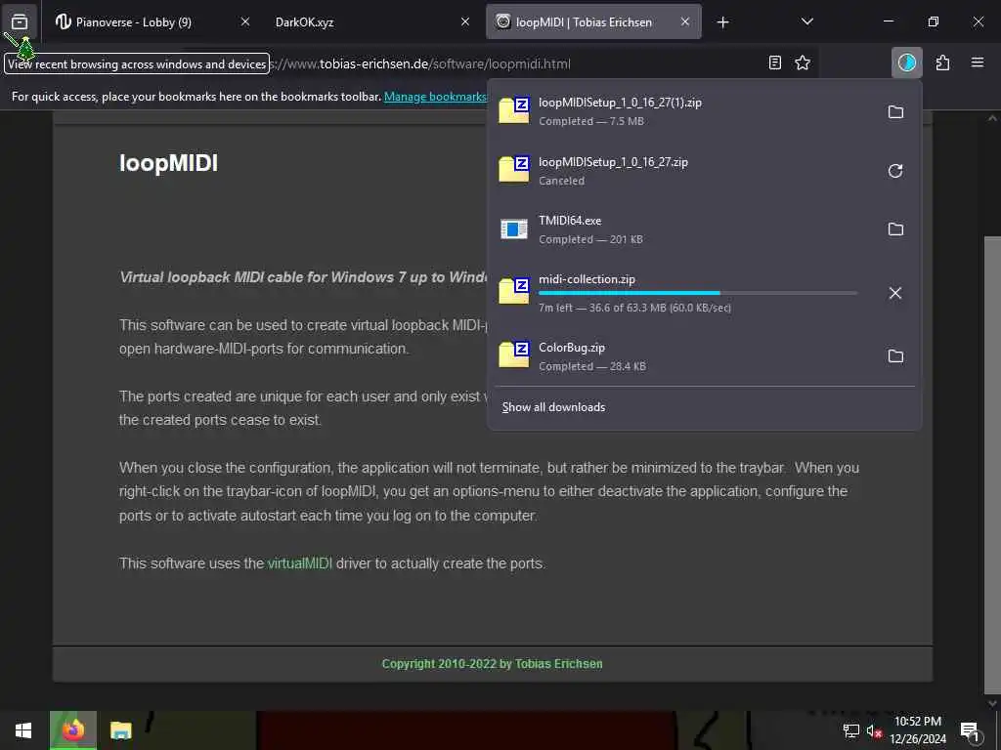
Task: Expand the list all tabs chevron
Action: point(806,21)
